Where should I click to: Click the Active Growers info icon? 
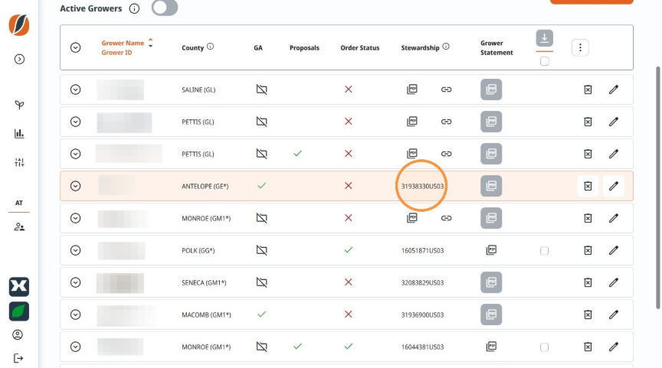tap(134, 8)
